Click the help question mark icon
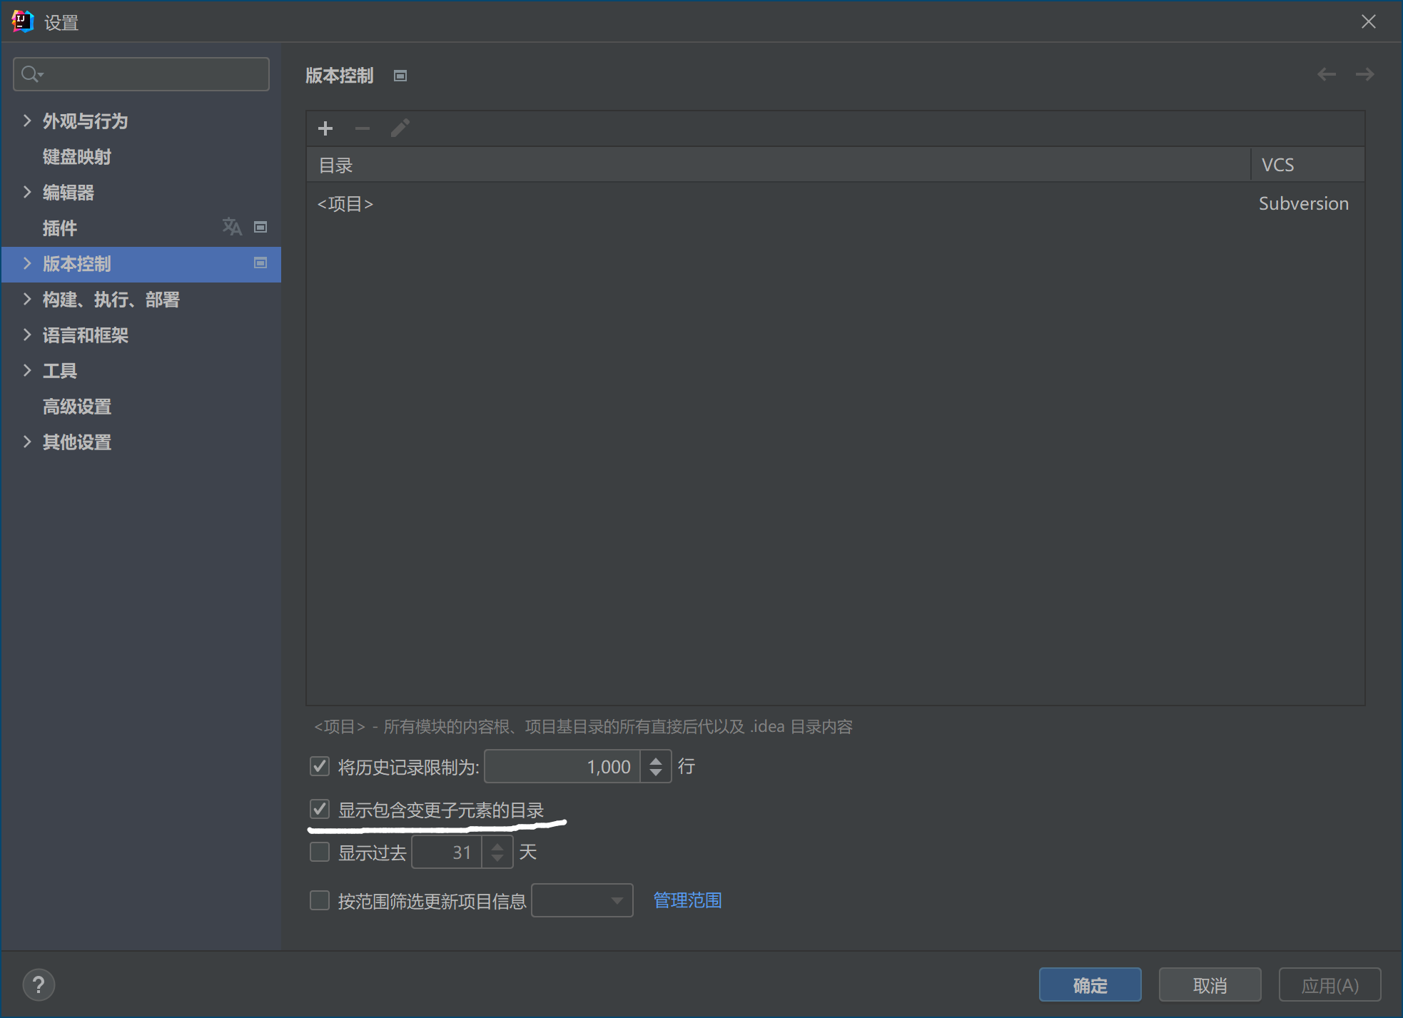Screen dimensions: 1403x1018 pos(39,985)
